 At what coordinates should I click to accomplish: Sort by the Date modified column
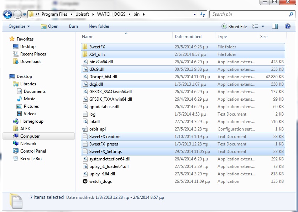(x=188, y=37)
